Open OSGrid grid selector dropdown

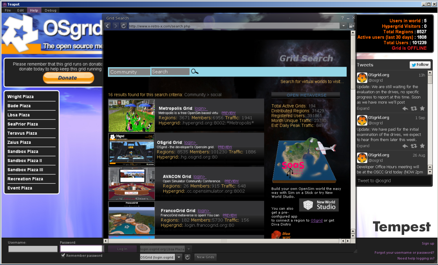[179, 257]
